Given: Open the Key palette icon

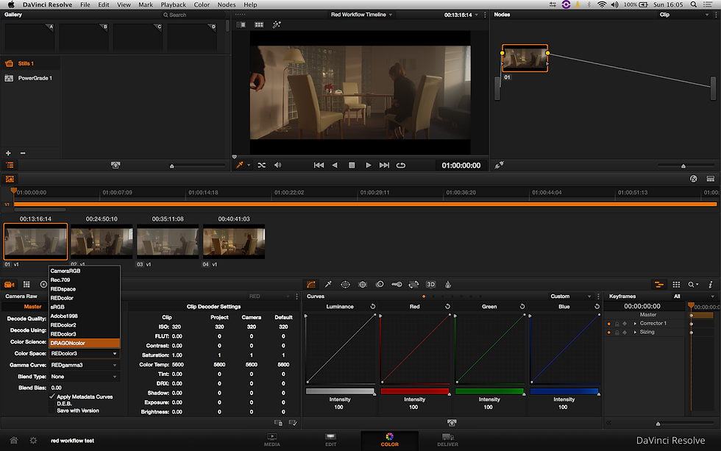Looking at the screenshot, I should [397, 285].
